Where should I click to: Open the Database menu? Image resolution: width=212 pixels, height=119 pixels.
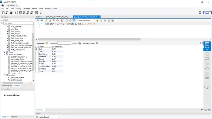click(26, 9)
